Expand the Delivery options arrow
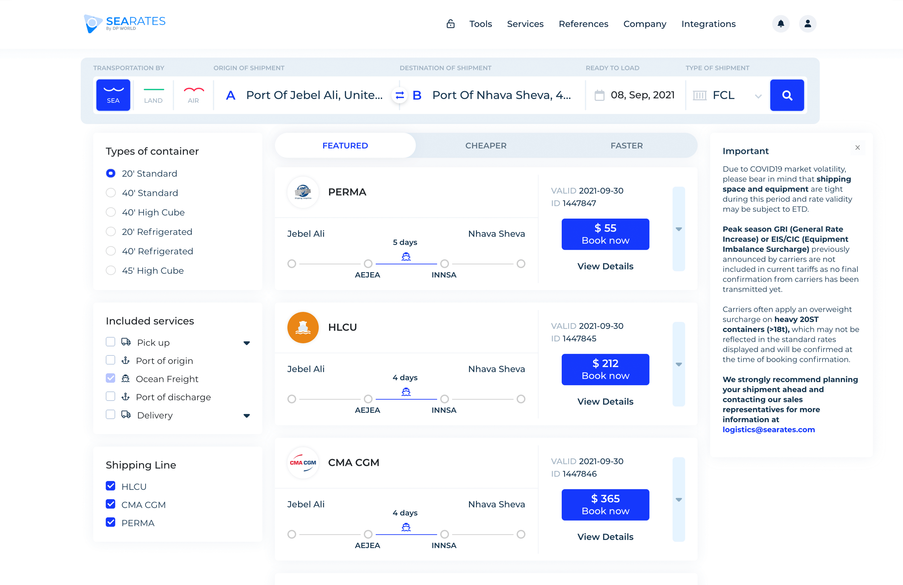This screenshot has height=585, width=903. [247, 416]
